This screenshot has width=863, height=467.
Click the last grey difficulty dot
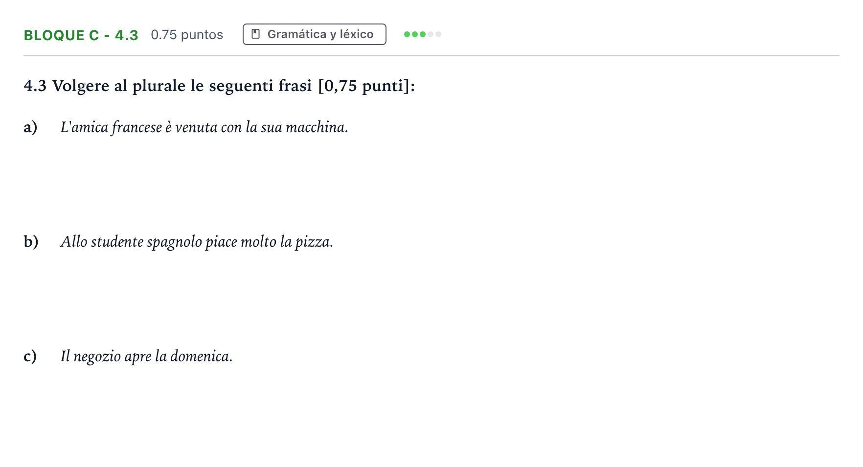point(438,34)
